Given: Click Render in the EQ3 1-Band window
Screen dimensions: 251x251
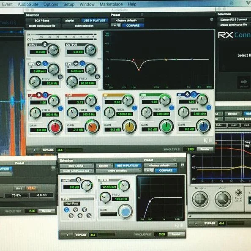Looking at the screenshot, I should pyautogui.click(x=176, y=235).
